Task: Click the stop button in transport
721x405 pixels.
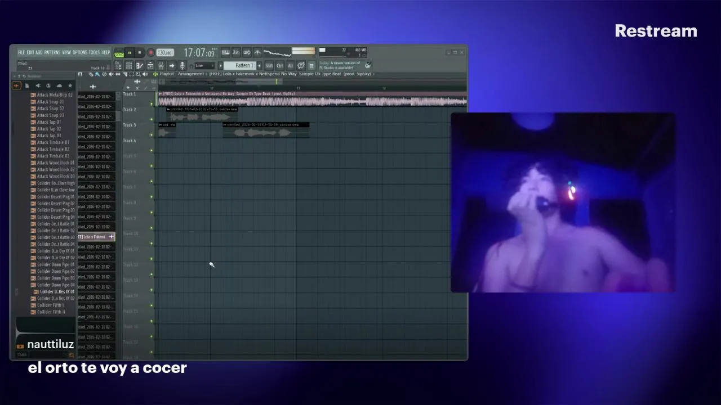Action: [140, 52]
